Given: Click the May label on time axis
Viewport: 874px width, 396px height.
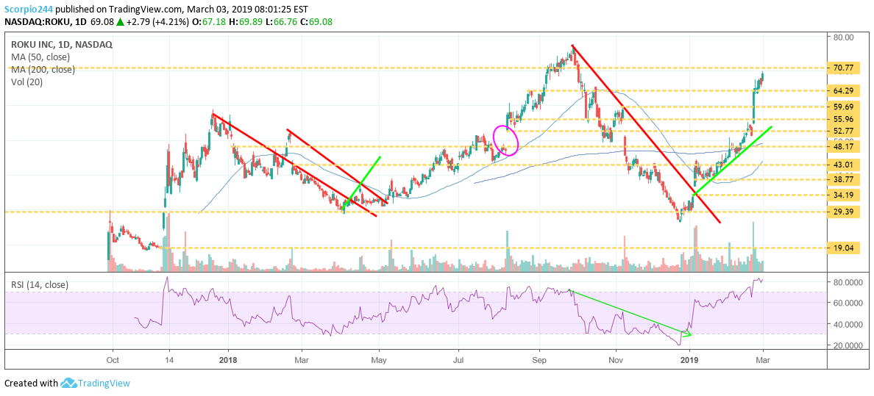Looking at the screenshot, I should (379, 360).
